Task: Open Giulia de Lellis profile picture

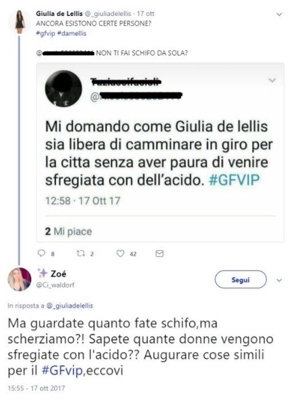Action: tap(19, 22)
